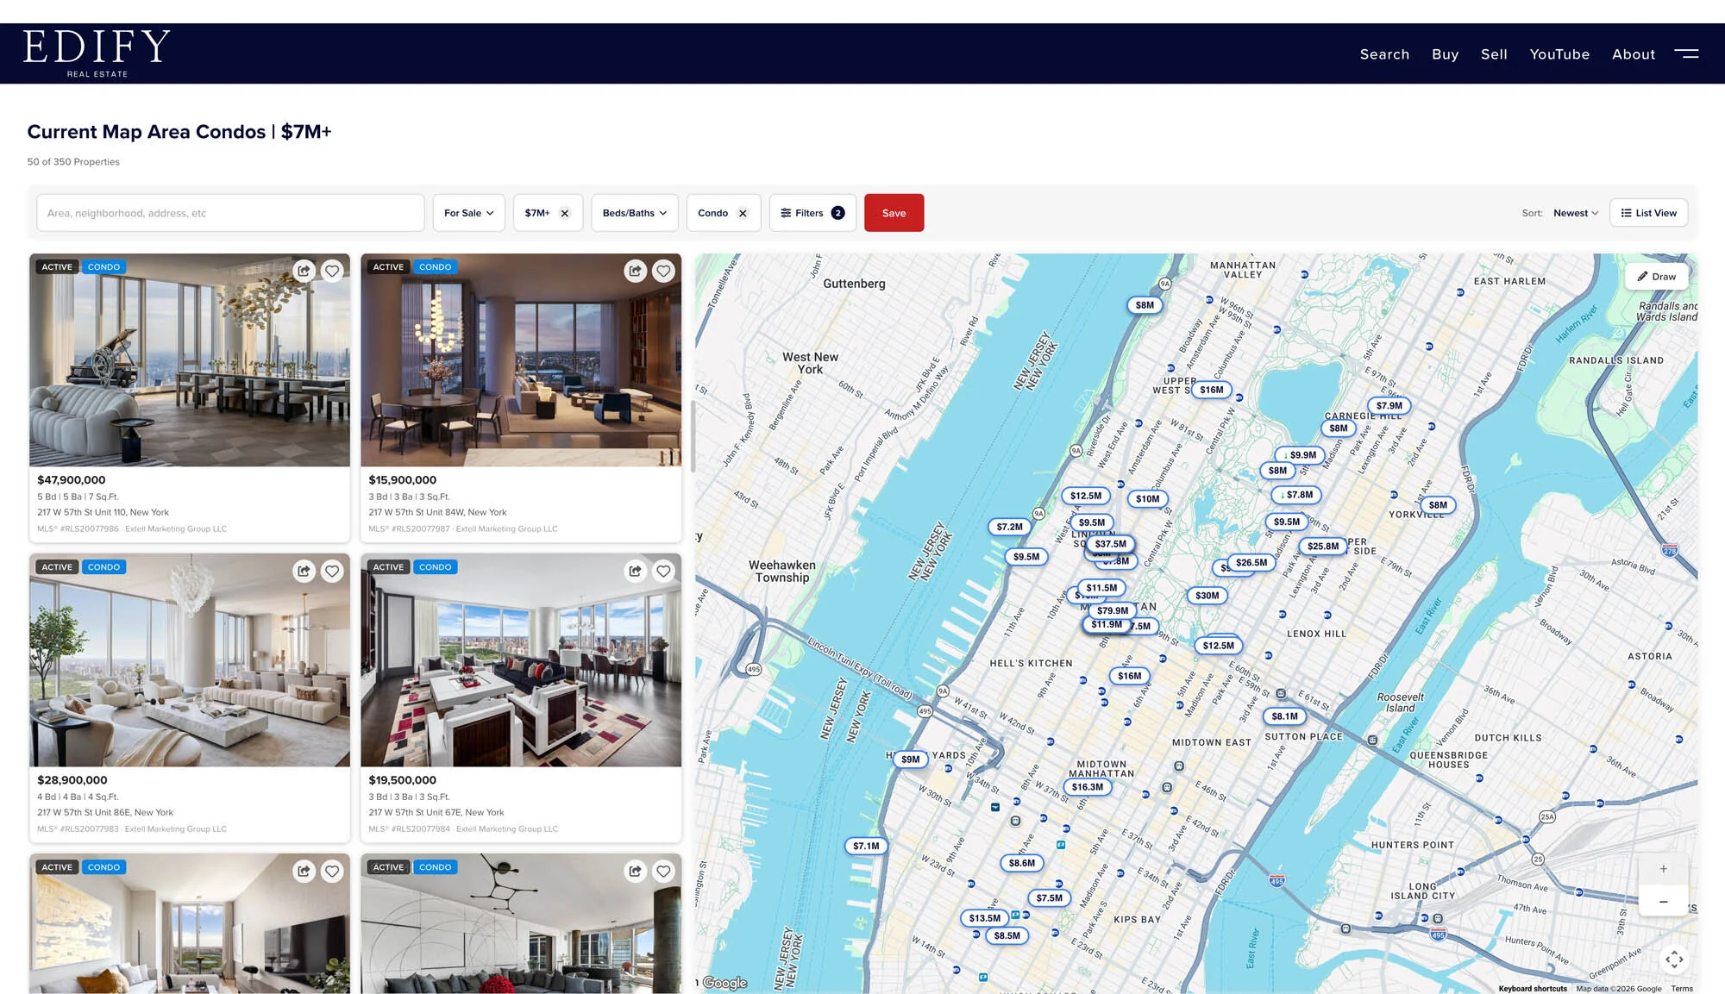Image resolution: width=1725 pixels, height=994 pixels.
Task: Favorite the $28,900,000 listing
Action: (x=332, y=571)
